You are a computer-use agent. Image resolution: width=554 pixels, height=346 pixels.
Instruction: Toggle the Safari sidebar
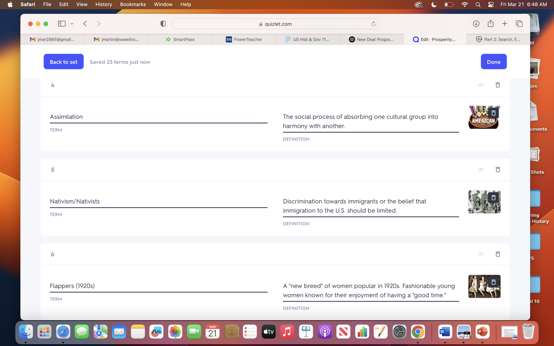(x=62, y=24)
